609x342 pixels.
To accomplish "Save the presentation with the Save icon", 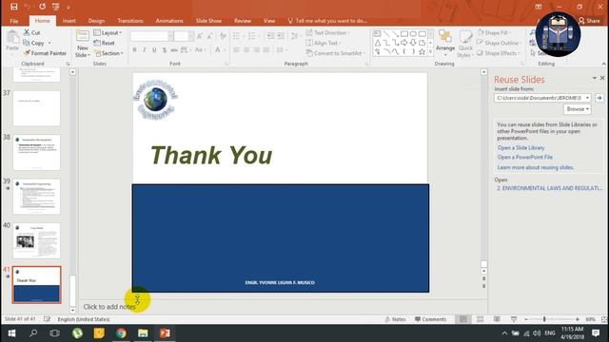I will click(14, 7).
